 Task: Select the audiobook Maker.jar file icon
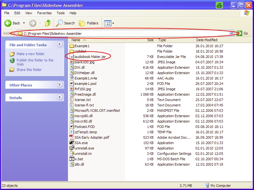coord(72,57)
